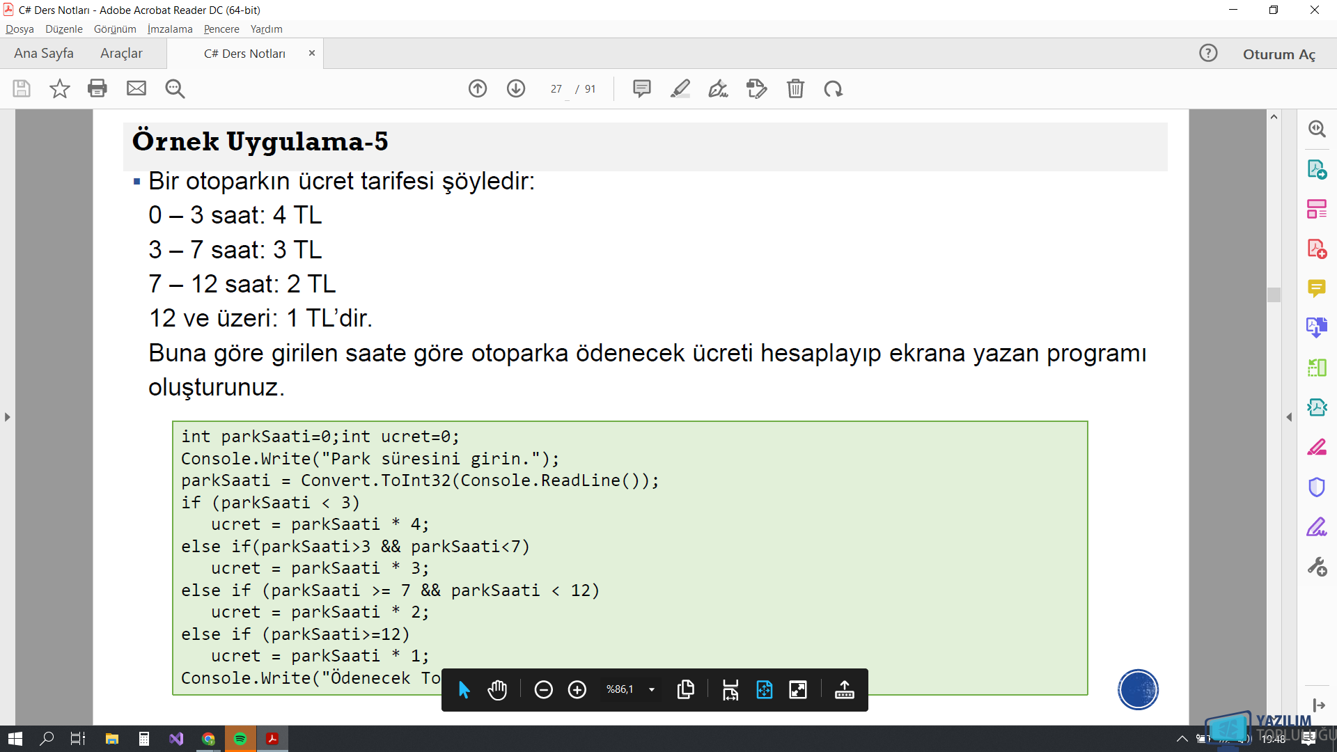This screenshot has width=1337, height=752.
Task: Print the document using the printer icon
Action: pos(97,88)
